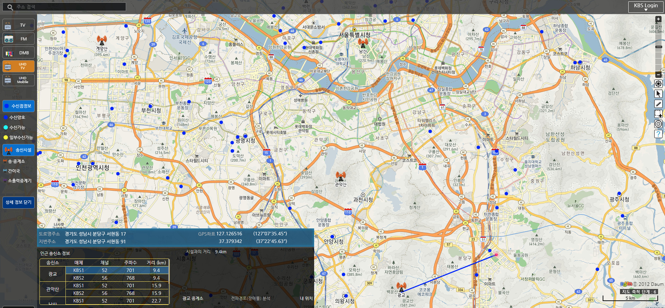Click the lot address 서현동 91 text
This screenshot has height=308, width=665.
tap(95, 242)
